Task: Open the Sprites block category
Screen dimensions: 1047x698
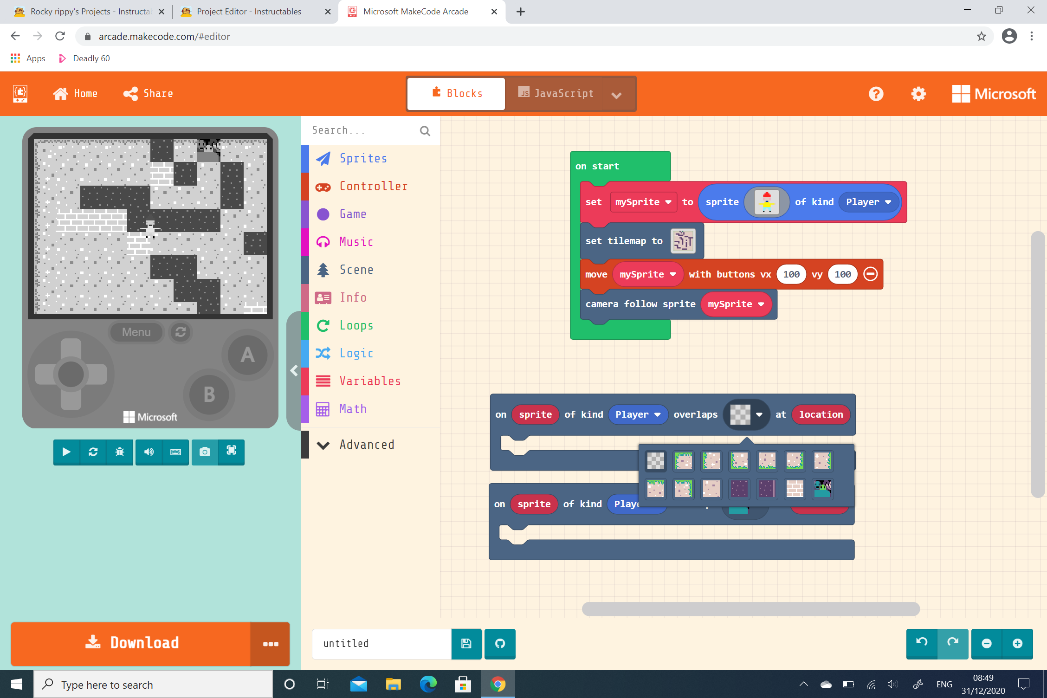Action: point(363,158)
